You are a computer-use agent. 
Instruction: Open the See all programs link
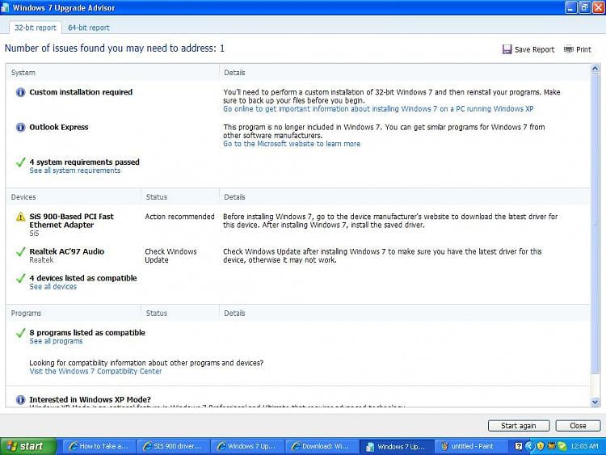point(56,341)
